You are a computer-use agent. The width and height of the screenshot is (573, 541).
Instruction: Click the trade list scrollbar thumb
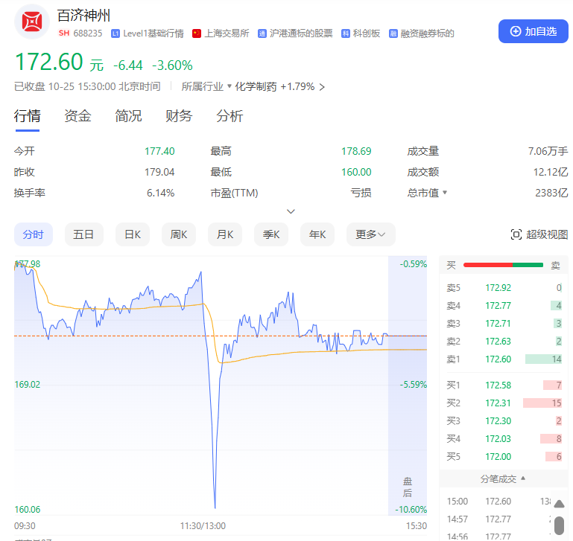pos(559,525)
